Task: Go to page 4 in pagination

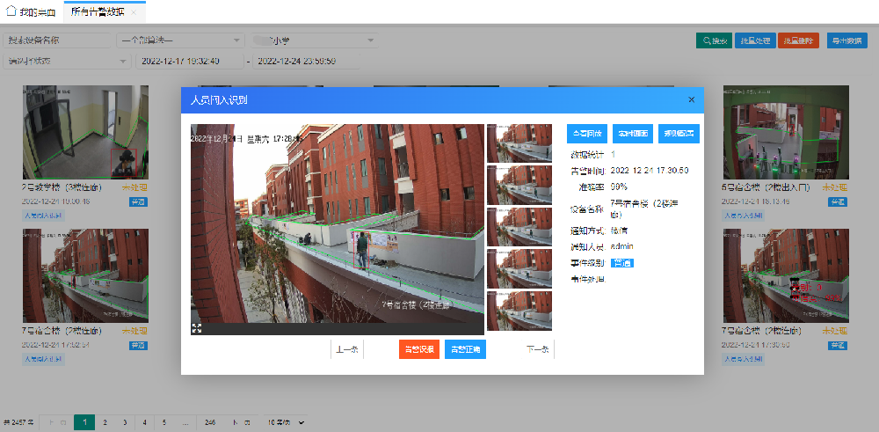Action: click(x=145, y=422)
